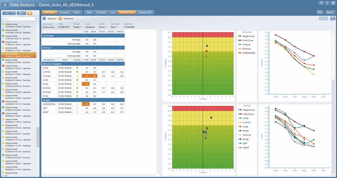The image size is (337, 178).
Task: Click orange cell 5.3 in Rt Fdr row
Action: pyautogui.click(x=86, y=84)
